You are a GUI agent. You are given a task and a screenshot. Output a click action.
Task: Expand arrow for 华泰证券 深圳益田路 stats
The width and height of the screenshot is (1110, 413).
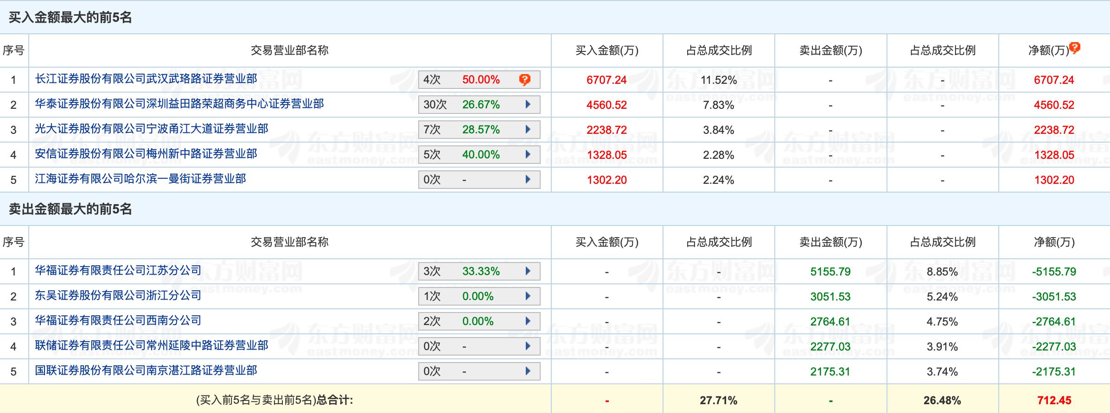(x=528, y=105)
